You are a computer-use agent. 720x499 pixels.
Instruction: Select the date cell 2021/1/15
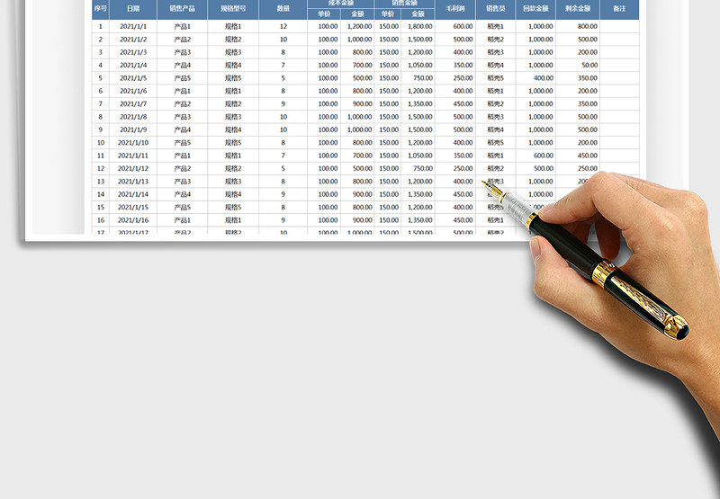click(x=133, y=208)
